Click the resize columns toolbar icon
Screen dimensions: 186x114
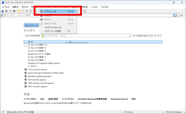point(85,11)
